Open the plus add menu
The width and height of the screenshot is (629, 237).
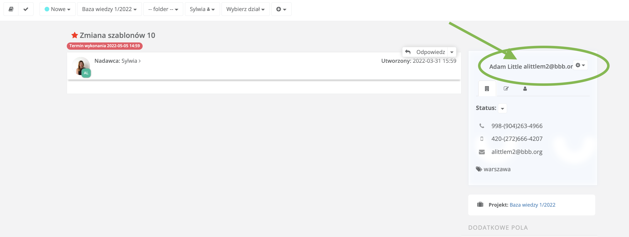click(x=281, y=9)
